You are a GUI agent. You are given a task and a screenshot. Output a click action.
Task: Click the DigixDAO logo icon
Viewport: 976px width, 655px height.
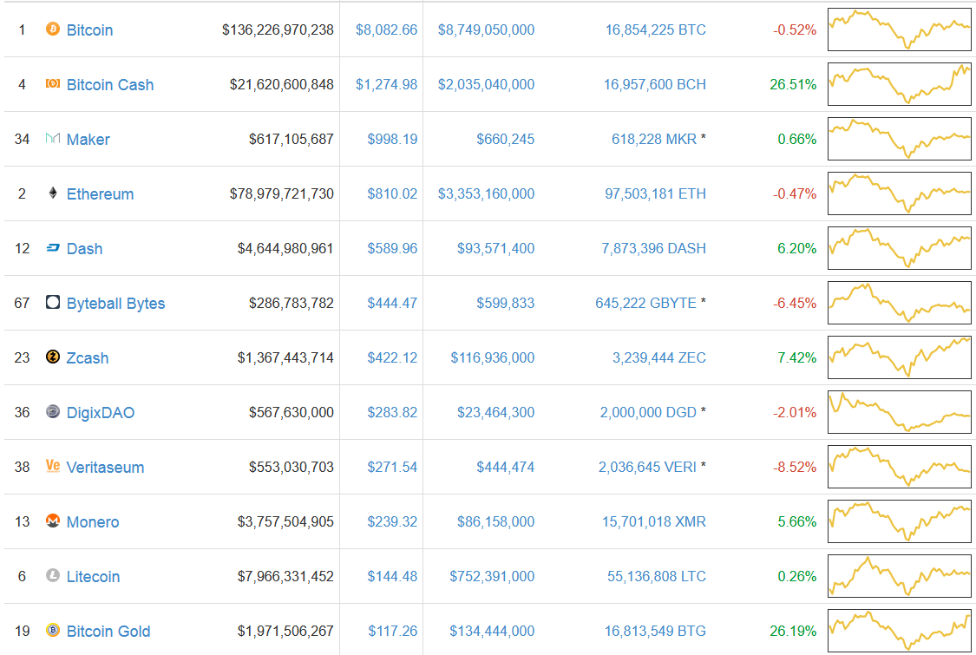click(x=53, y=411)
